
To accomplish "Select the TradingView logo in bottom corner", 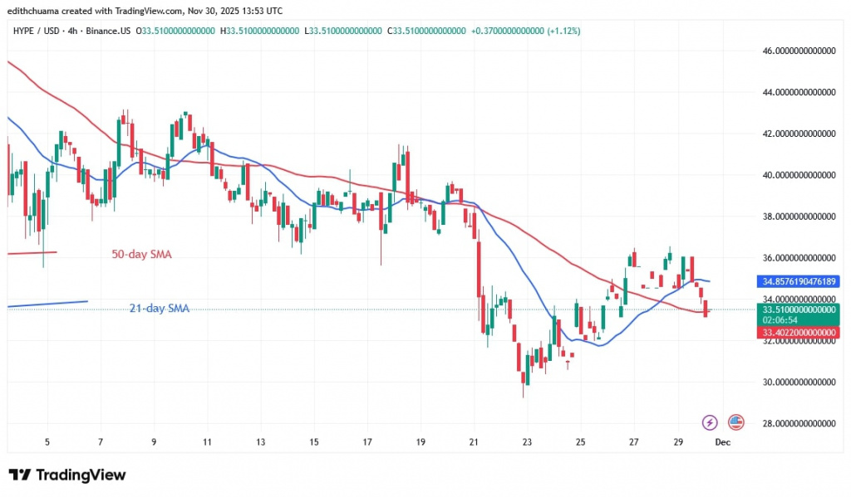I will (66, 475).
